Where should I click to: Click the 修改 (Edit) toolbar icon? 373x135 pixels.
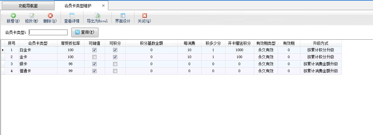(32, 16)
